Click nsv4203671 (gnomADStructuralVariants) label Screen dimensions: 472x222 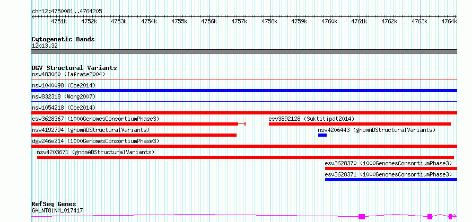(95, 152)
